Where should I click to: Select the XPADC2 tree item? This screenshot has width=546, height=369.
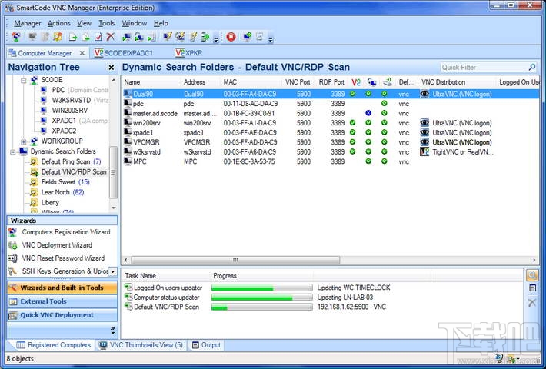coord(63,131)
